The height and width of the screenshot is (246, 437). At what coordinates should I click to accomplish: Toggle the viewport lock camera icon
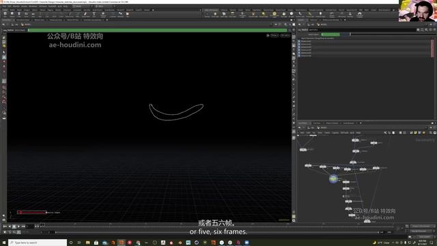(x=268, y=36)
